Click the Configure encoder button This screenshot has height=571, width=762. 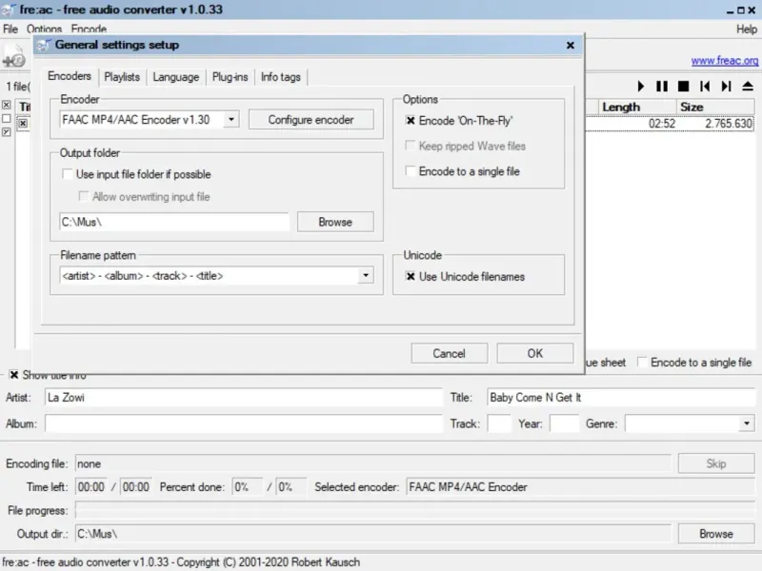point(311,120)
